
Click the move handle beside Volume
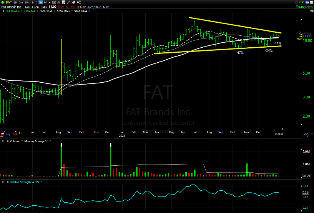pos(8,141)
